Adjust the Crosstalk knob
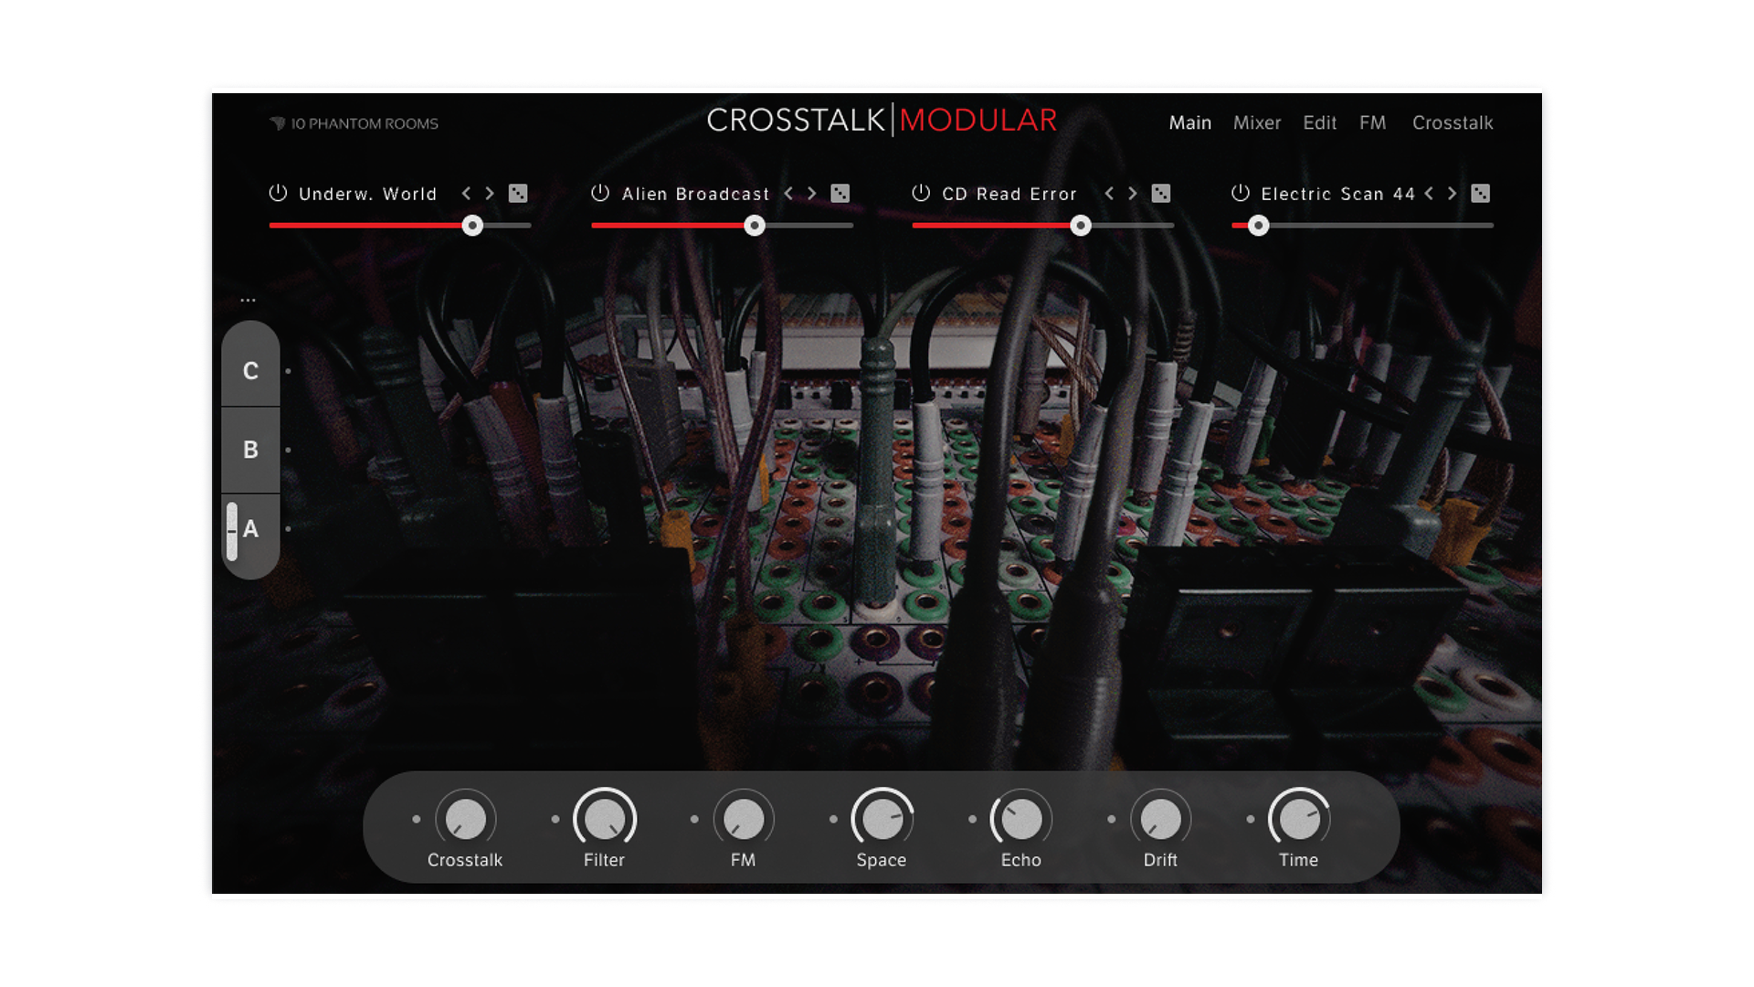Image resolution: width=1754 pixels, height=987 pixels. (466, 820)
